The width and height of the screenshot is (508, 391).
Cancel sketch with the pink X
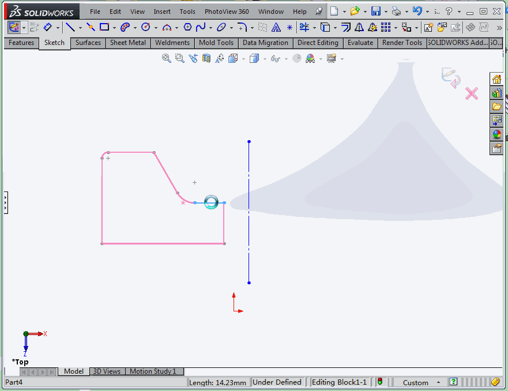click(472, 93)
